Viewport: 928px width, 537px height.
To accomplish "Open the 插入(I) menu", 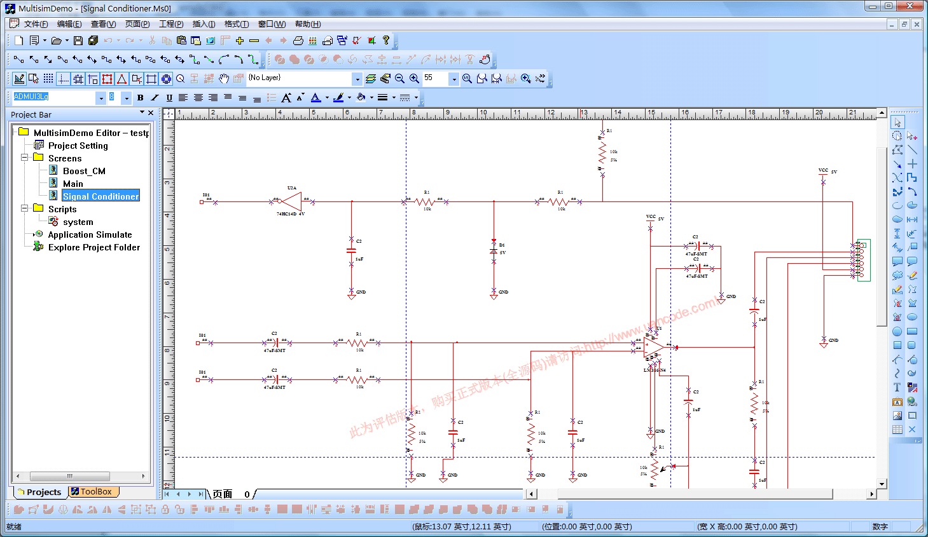I will tap(204, 24).
